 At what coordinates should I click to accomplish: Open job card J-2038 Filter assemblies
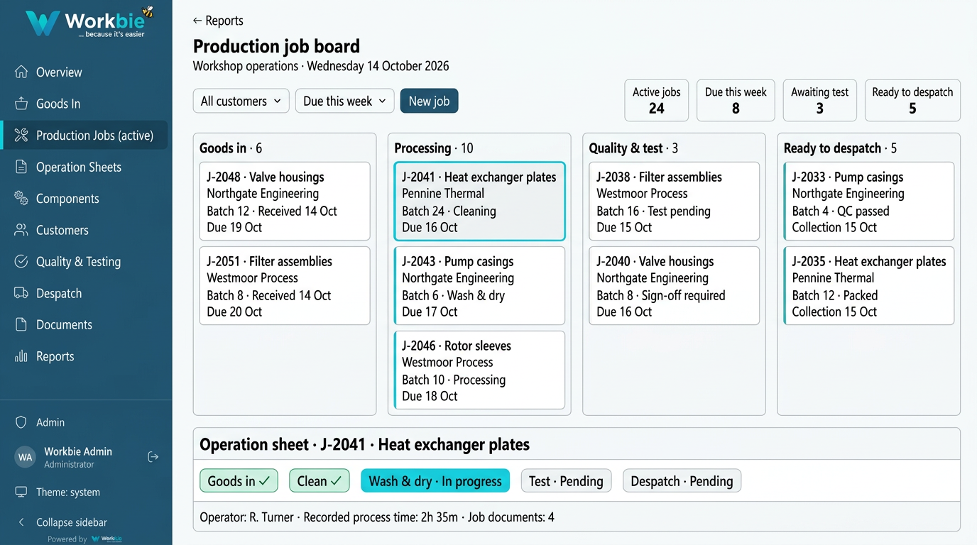(x=675, y=202)
